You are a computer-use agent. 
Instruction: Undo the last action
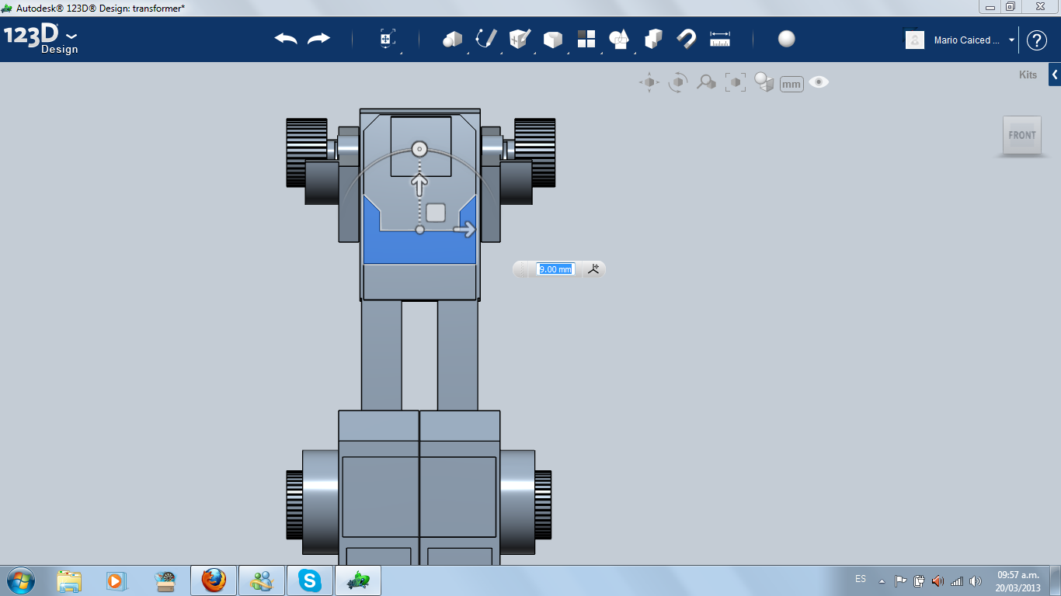coord(286,39)
